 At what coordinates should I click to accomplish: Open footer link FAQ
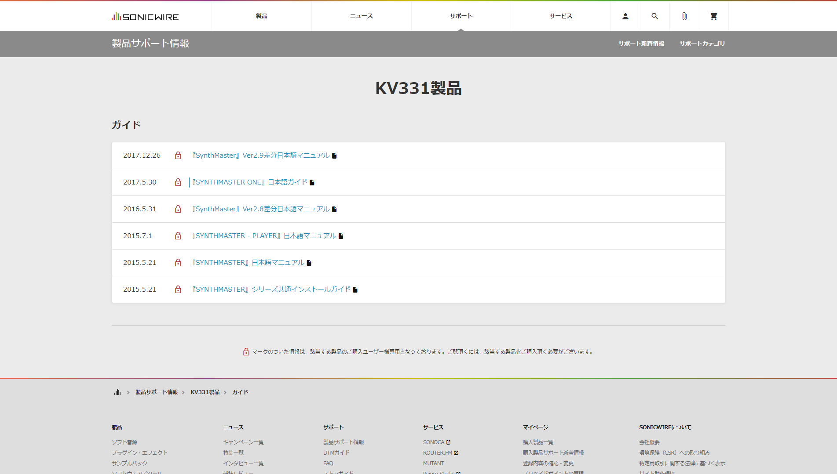pos(329,463)
